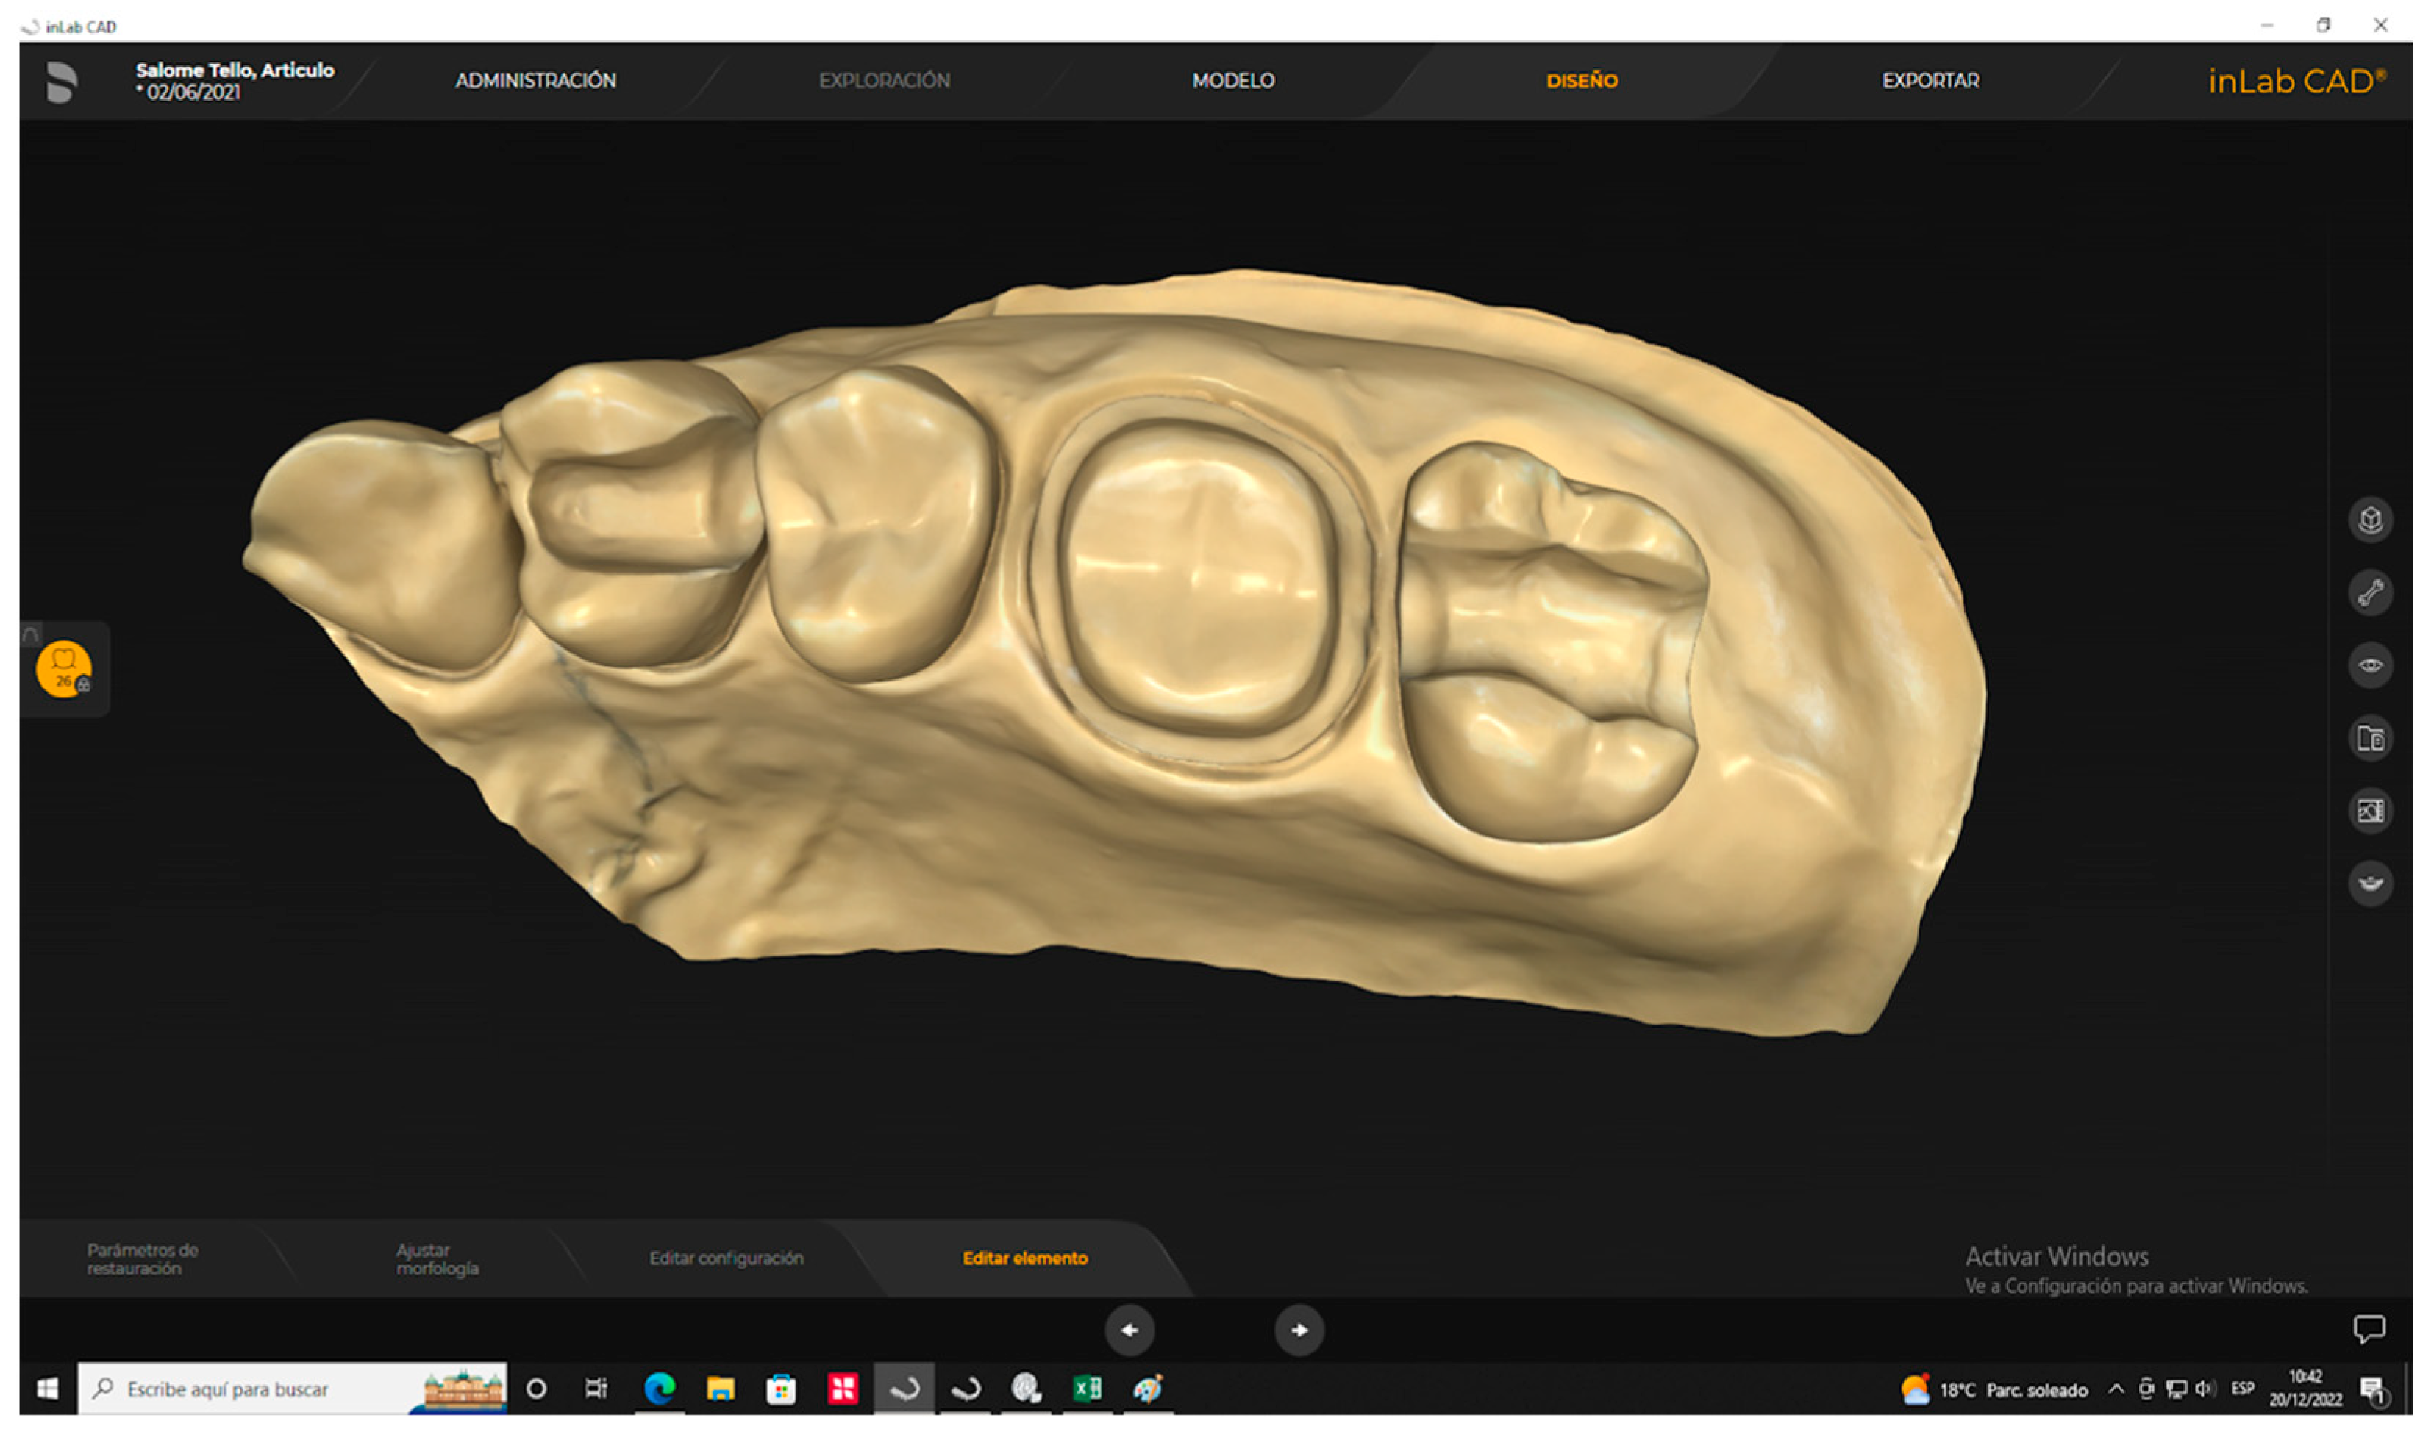Switch to the MODELO phase
This screenshot has width=2434, height=1440.
(x=1232, y=82)
